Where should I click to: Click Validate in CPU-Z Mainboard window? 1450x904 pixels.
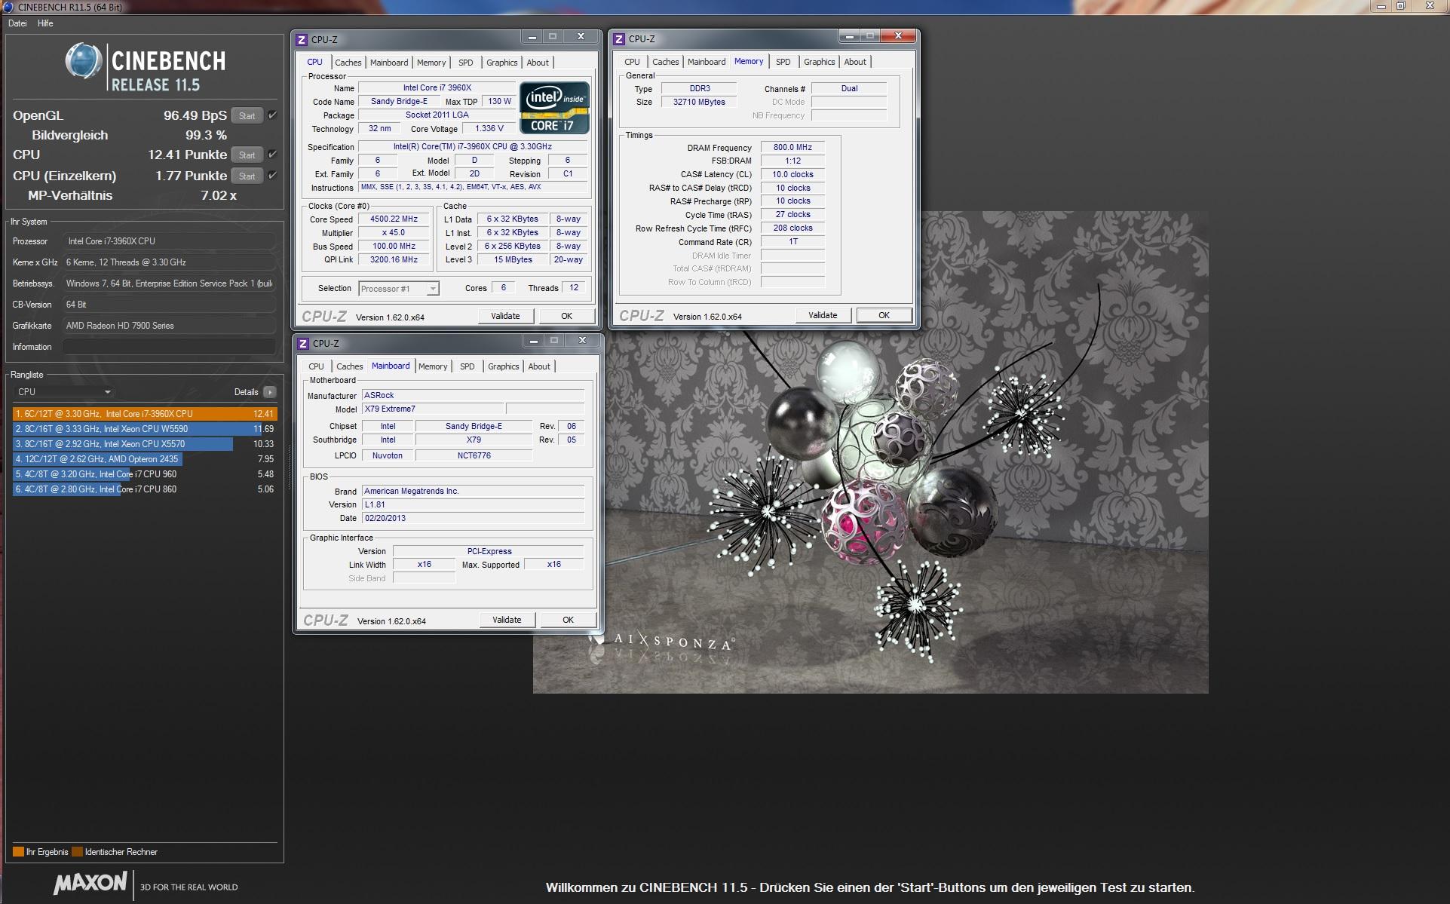pos(507,620)
